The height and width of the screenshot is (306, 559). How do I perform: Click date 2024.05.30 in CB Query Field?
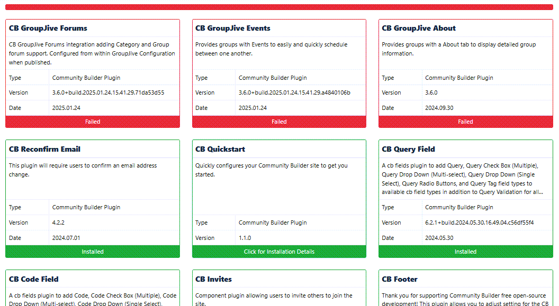click(439, 238)
